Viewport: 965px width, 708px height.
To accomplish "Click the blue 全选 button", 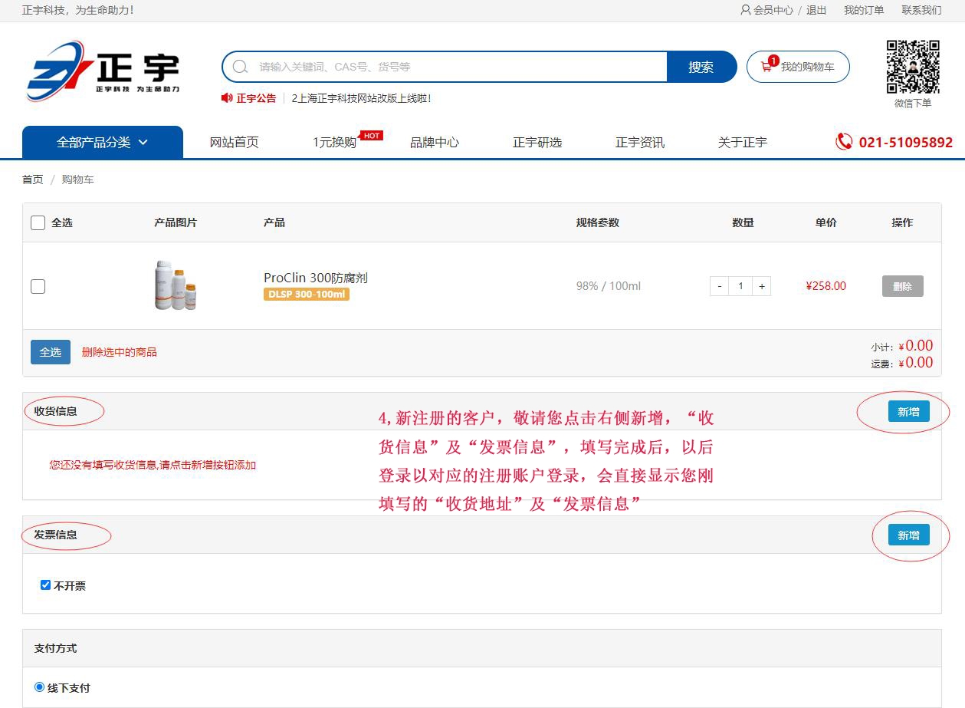I will coord(51,352).
